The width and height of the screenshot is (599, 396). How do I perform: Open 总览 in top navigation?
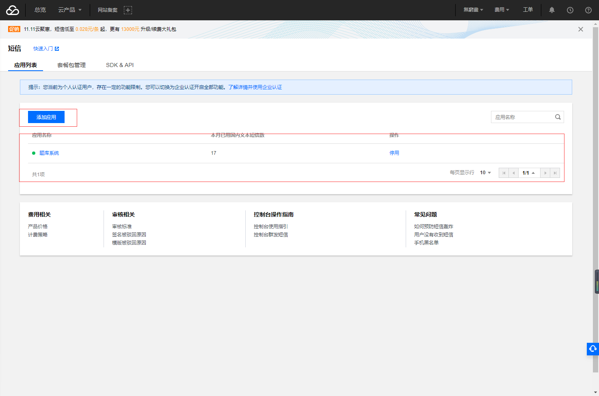coord(40,10)
